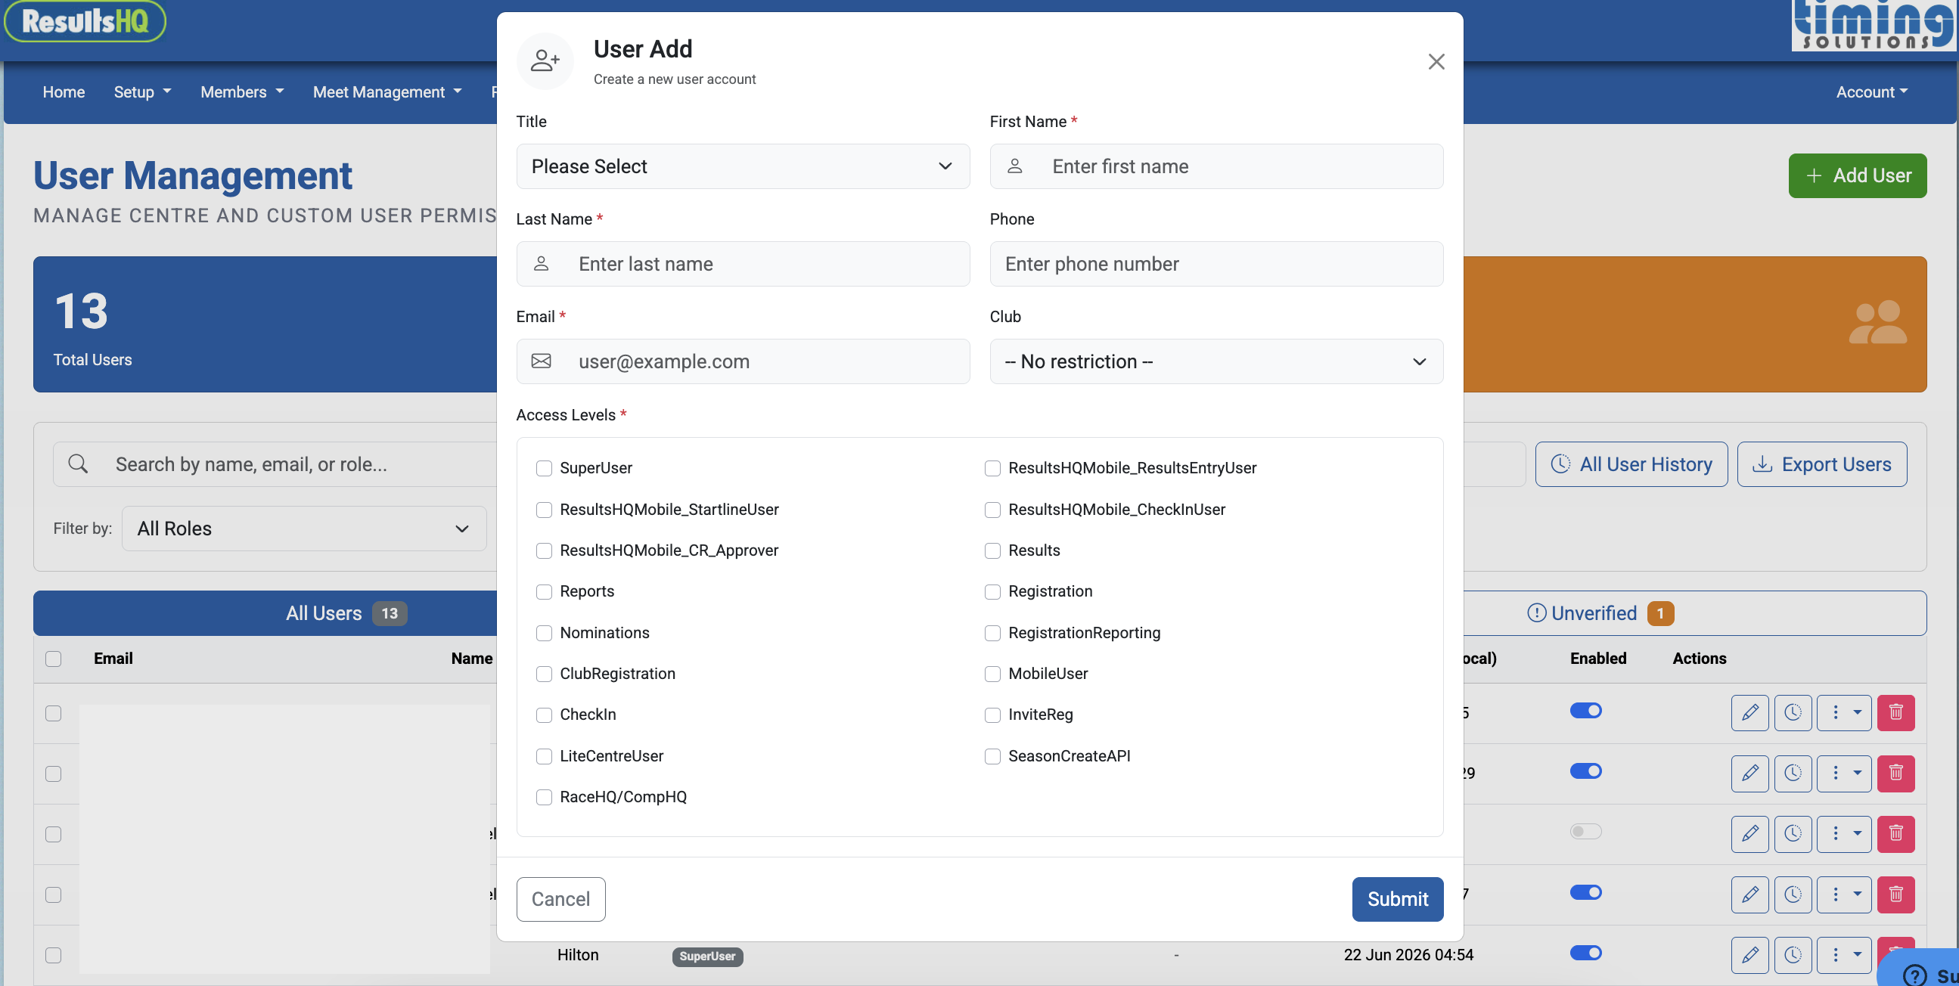Click the envelope icon in Email field
Image resolution: width=1959 pixels, height=986 pixels.
coord(541,361)
